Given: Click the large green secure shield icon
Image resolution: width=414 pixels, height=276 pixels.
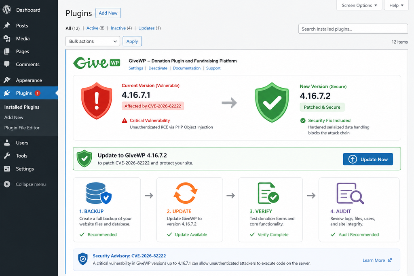Looking at the screenshot, I should tap(272, 102).
